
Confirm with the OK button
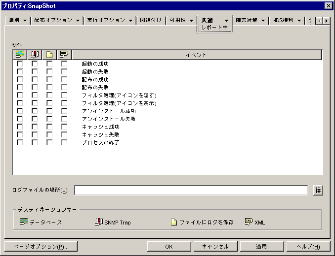click(169, 247)
